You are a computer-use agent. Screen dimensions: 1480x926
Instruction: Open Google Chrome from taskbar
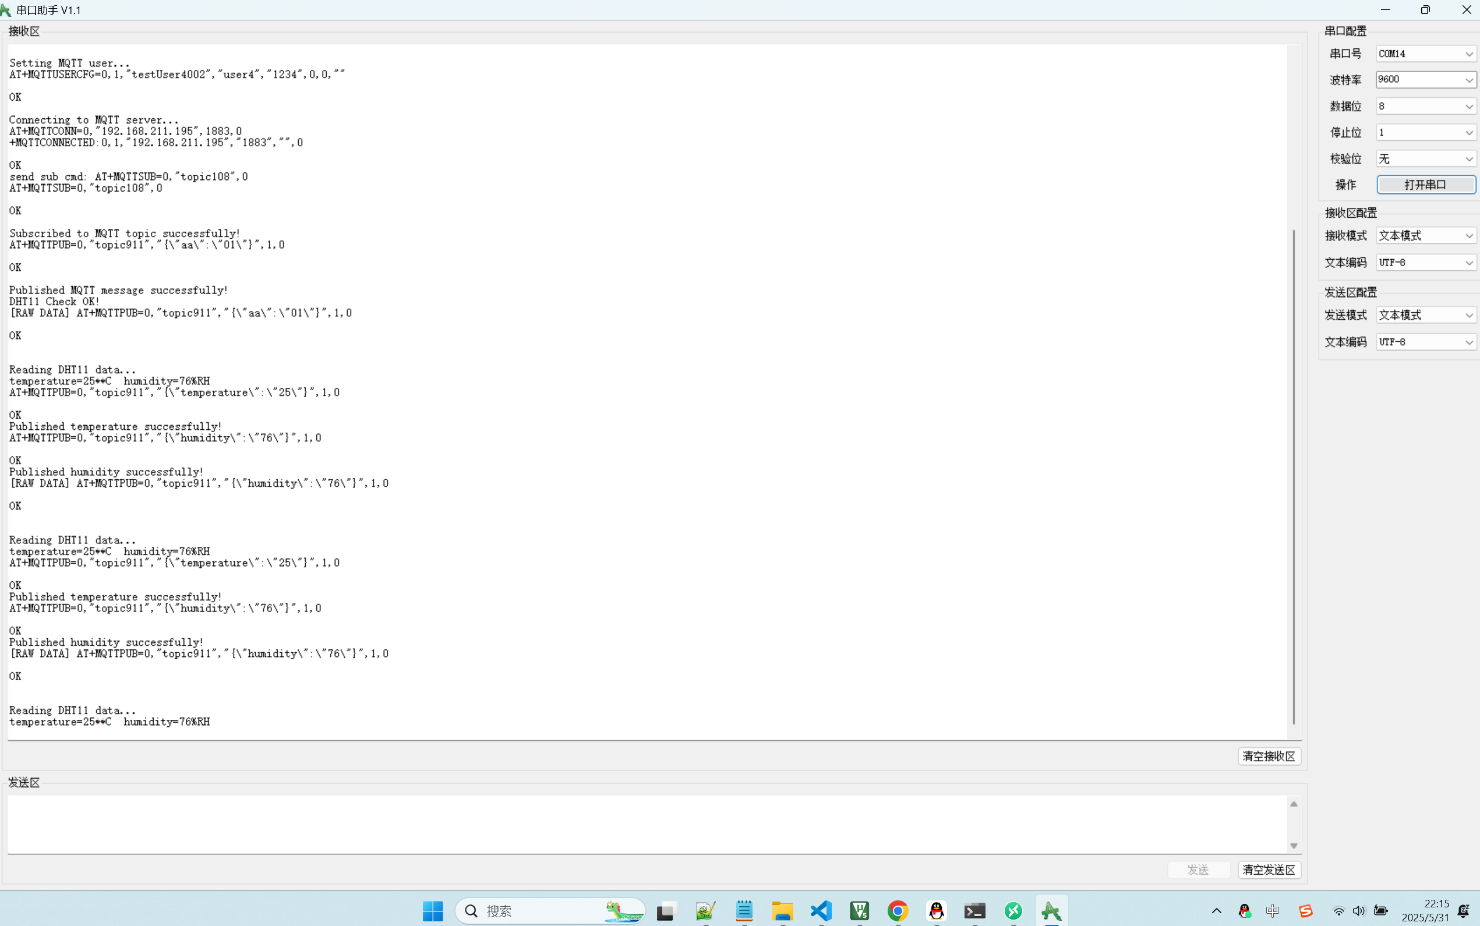click(x=898, y=911)
